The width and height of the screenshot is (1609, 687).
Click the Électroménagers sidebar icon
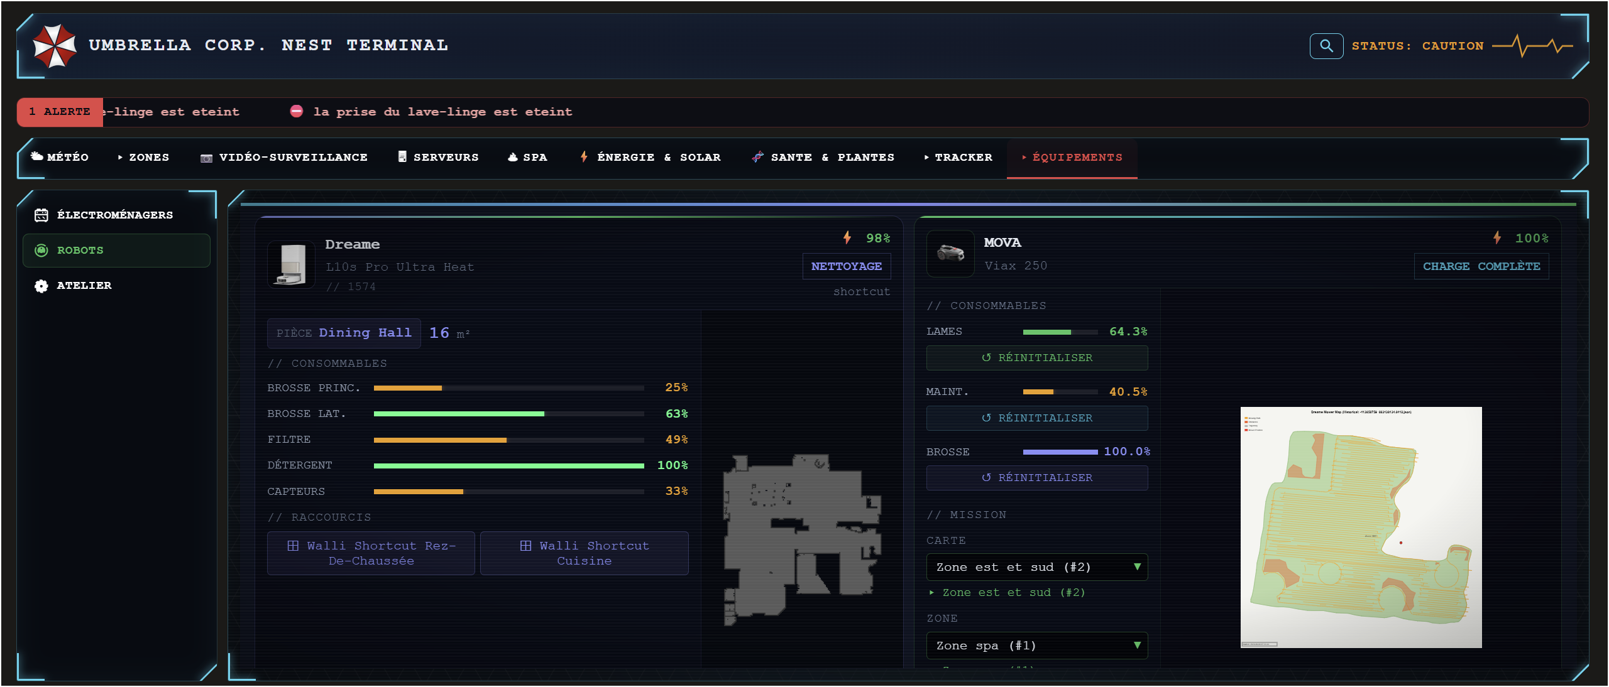(41, 215)
